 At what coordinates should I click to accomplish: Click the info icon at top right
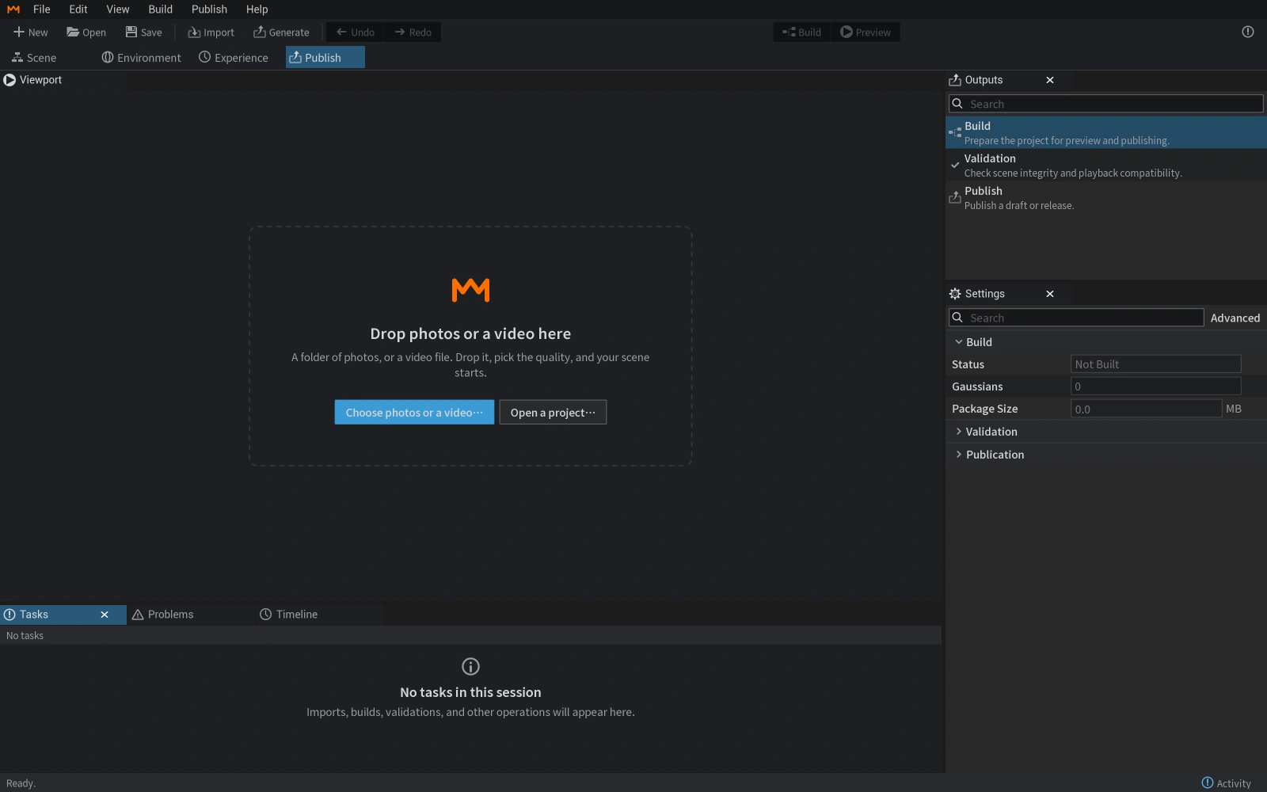click(1248, 32)
